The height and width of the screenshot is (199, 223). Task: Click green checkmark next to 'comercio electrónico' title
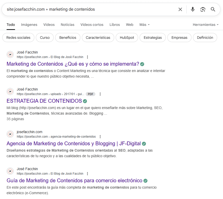coord(145,181)
